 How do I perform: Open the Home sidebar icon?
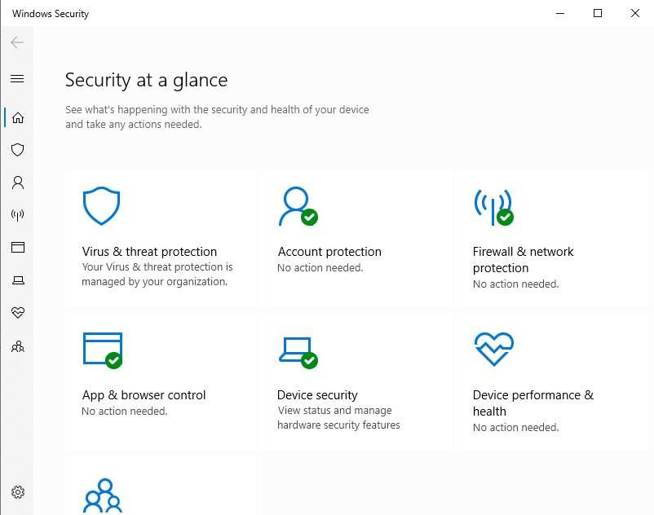[17, 117]
